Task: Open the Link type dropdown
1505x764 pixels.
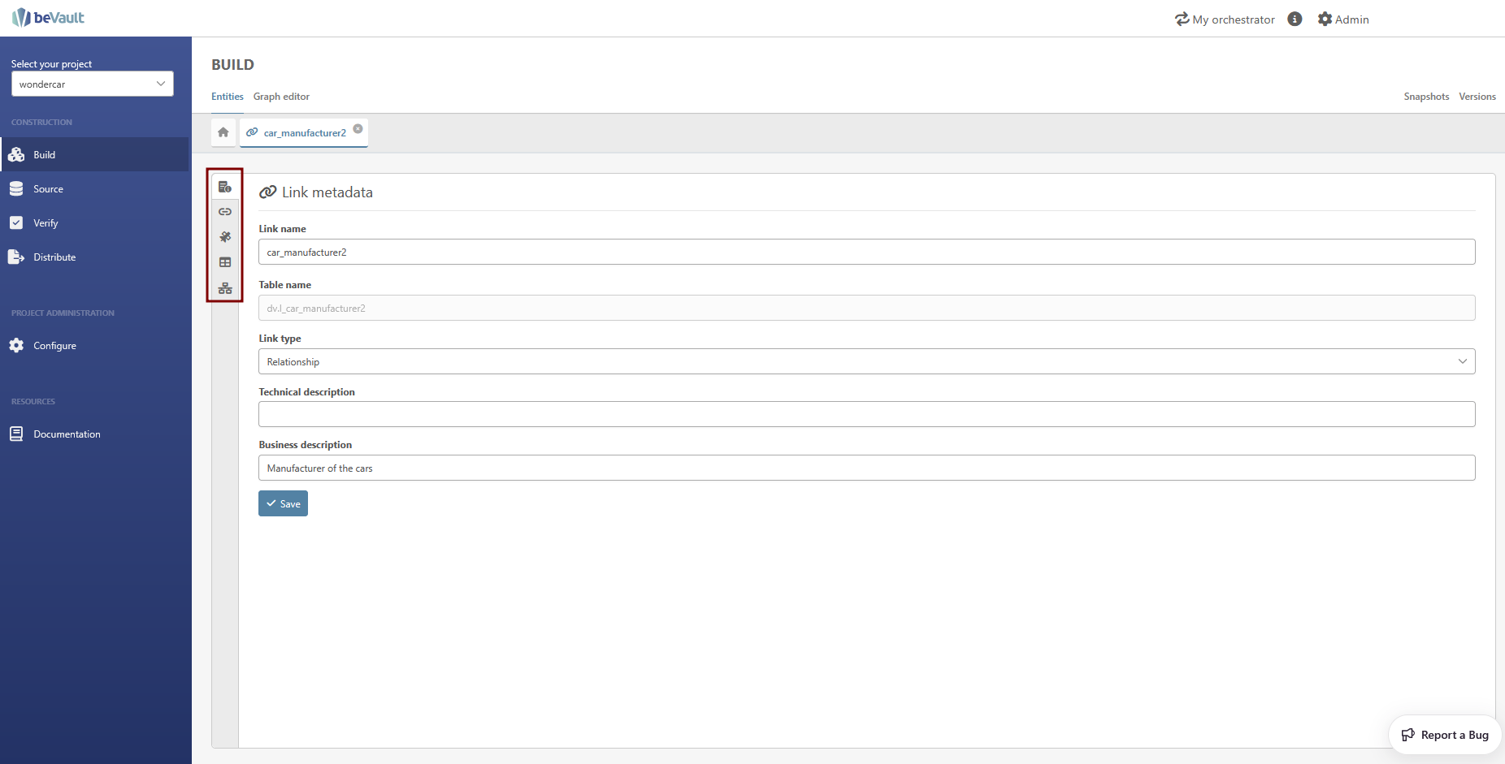Action: 866,361
